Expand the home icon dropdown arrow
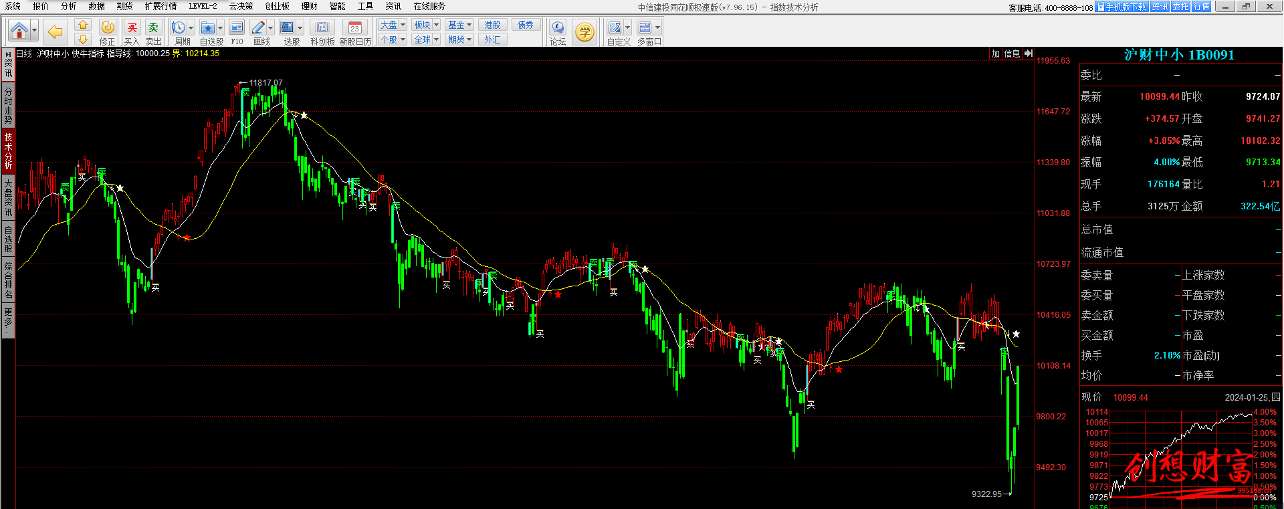This screenshot has height=509, width=1284. 34,31
